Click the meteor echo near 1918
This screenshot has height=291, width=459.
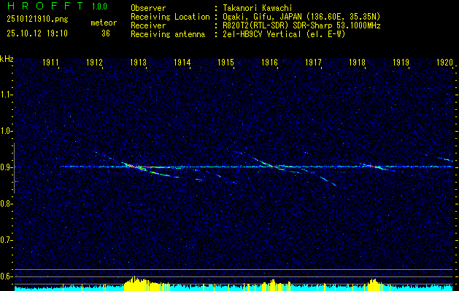click(376, 167)
